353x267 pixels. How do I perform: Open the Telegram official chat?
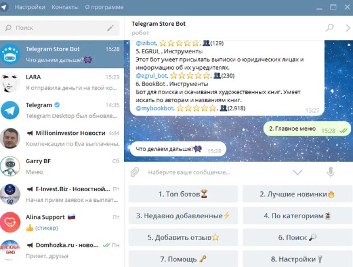(x=62, y=110)
